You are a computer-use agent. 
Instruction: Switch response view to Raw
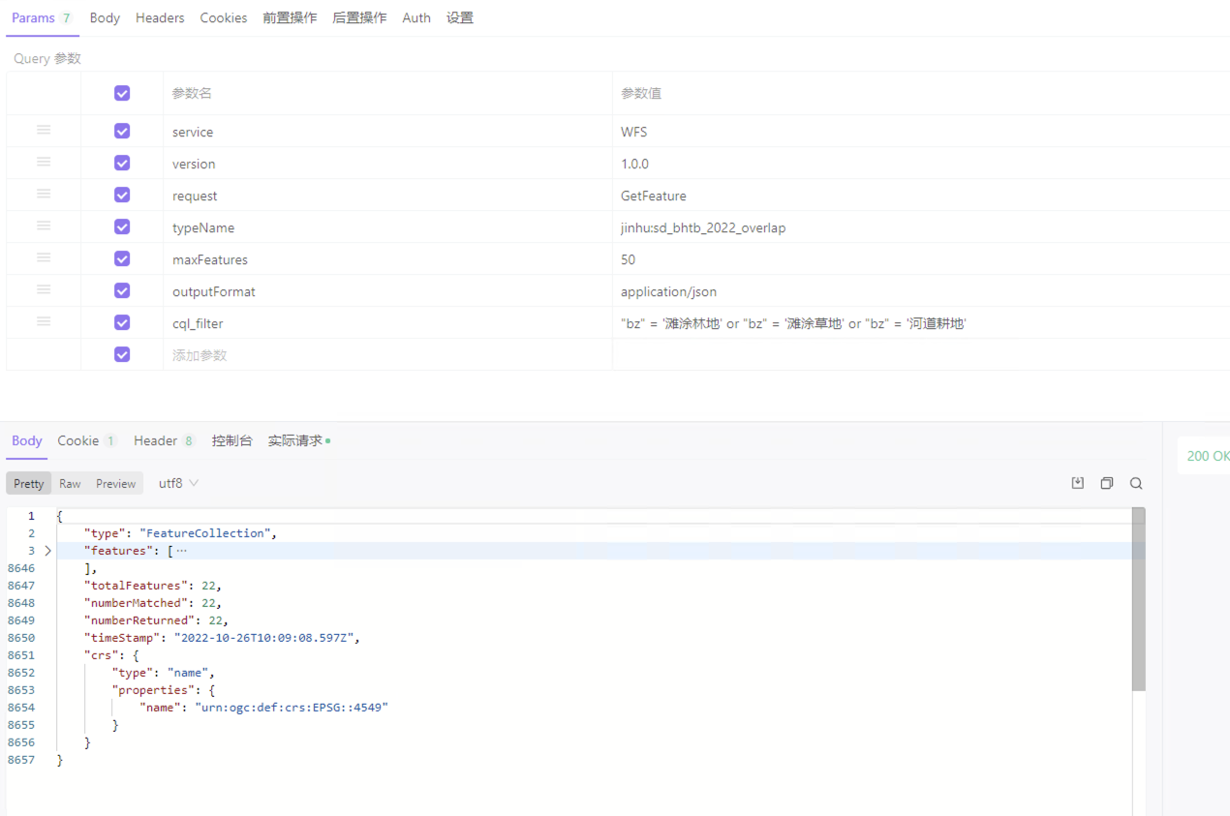click(x=69, y=482)
